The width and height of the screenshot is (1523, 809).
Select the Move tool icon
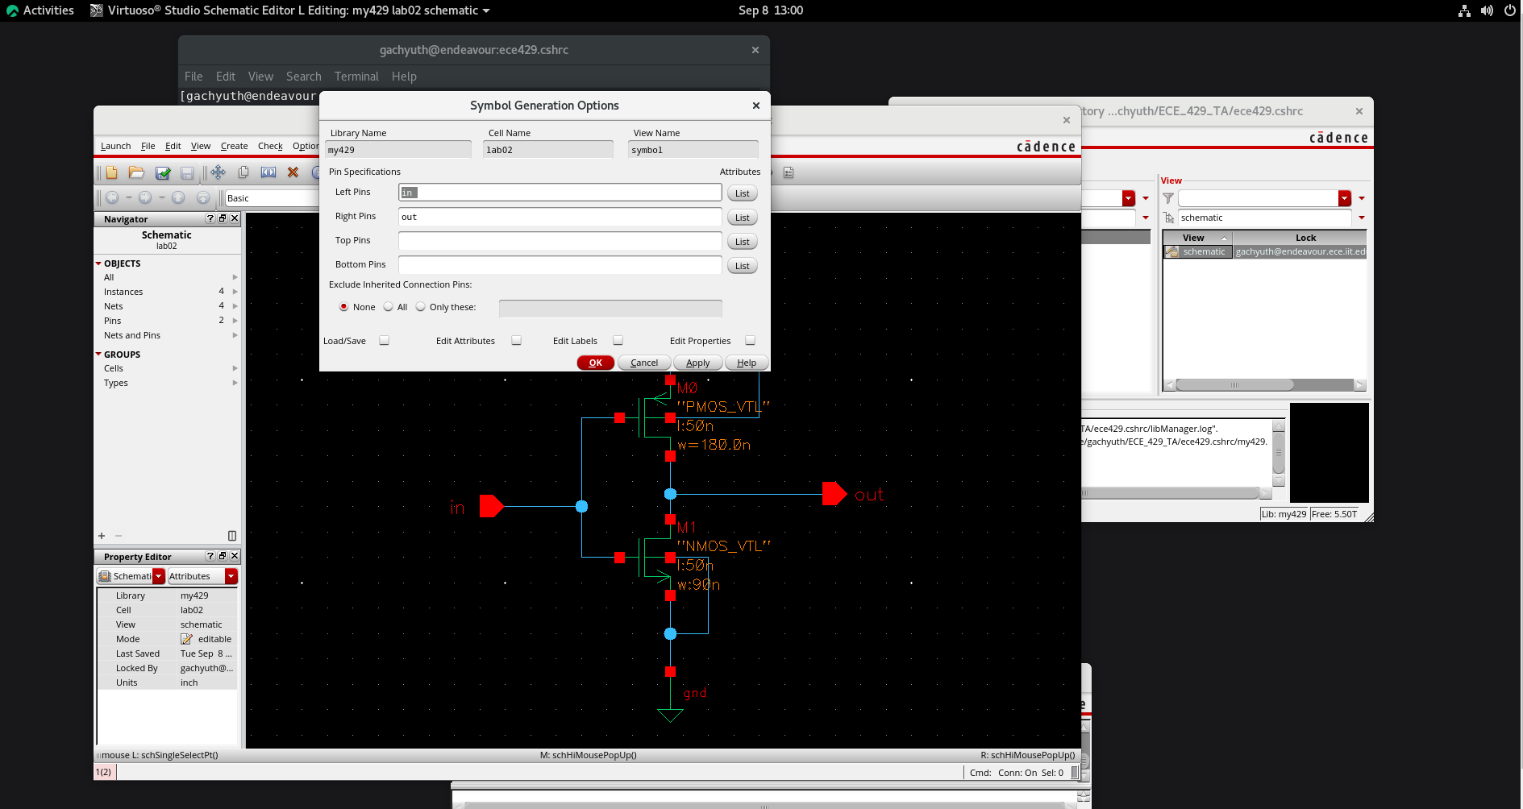pos(218,172)
